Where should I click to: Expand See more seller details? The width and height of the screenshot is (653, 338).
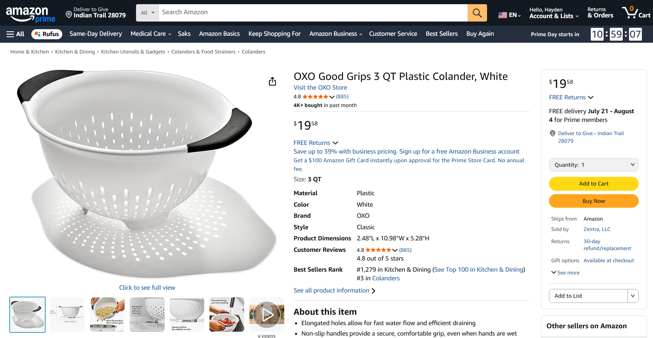[x=565, y=273]
